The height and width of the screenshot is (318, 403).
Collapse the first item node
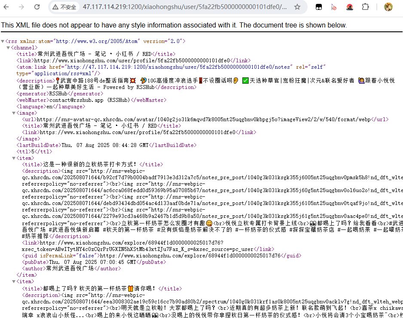[x=14, y=158]
